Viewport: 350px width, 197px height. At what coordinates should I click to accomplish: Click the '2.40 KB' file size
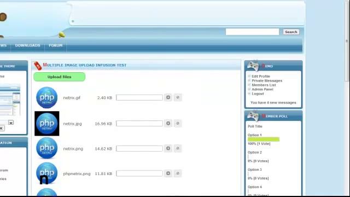pos(104,97)
